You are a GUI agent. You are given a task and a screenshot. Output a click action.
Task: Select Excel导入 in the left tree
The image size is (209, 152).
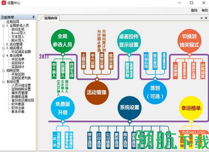click(19, 33)
